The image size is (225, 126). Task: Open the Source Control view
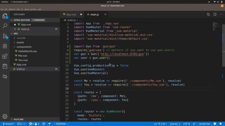tap(5, 36)
